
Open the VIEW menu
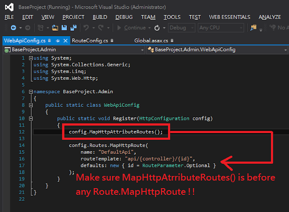tap(48, 17)
